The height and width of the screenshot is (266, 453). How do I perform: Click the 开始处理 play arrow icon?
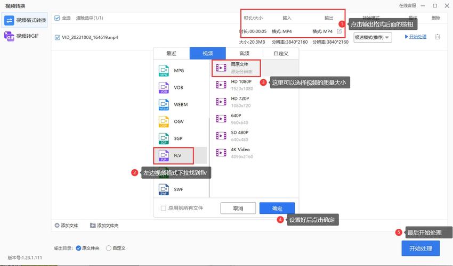point(406,37)
